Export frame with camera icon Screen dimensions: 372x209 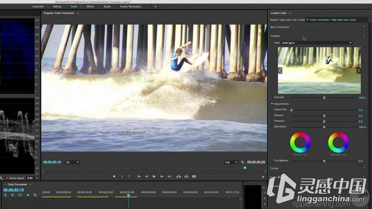(194, 177)
